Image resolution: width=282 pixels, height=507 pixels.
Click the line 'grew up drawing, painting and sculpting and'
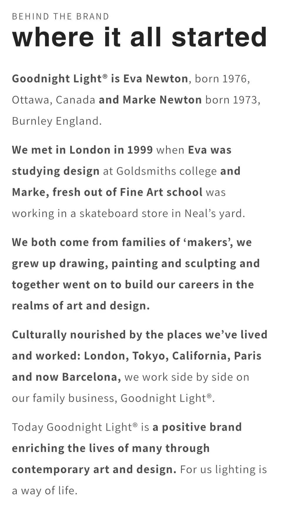(136, 263)
